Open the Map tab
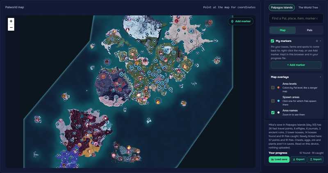 click(282, 30)
